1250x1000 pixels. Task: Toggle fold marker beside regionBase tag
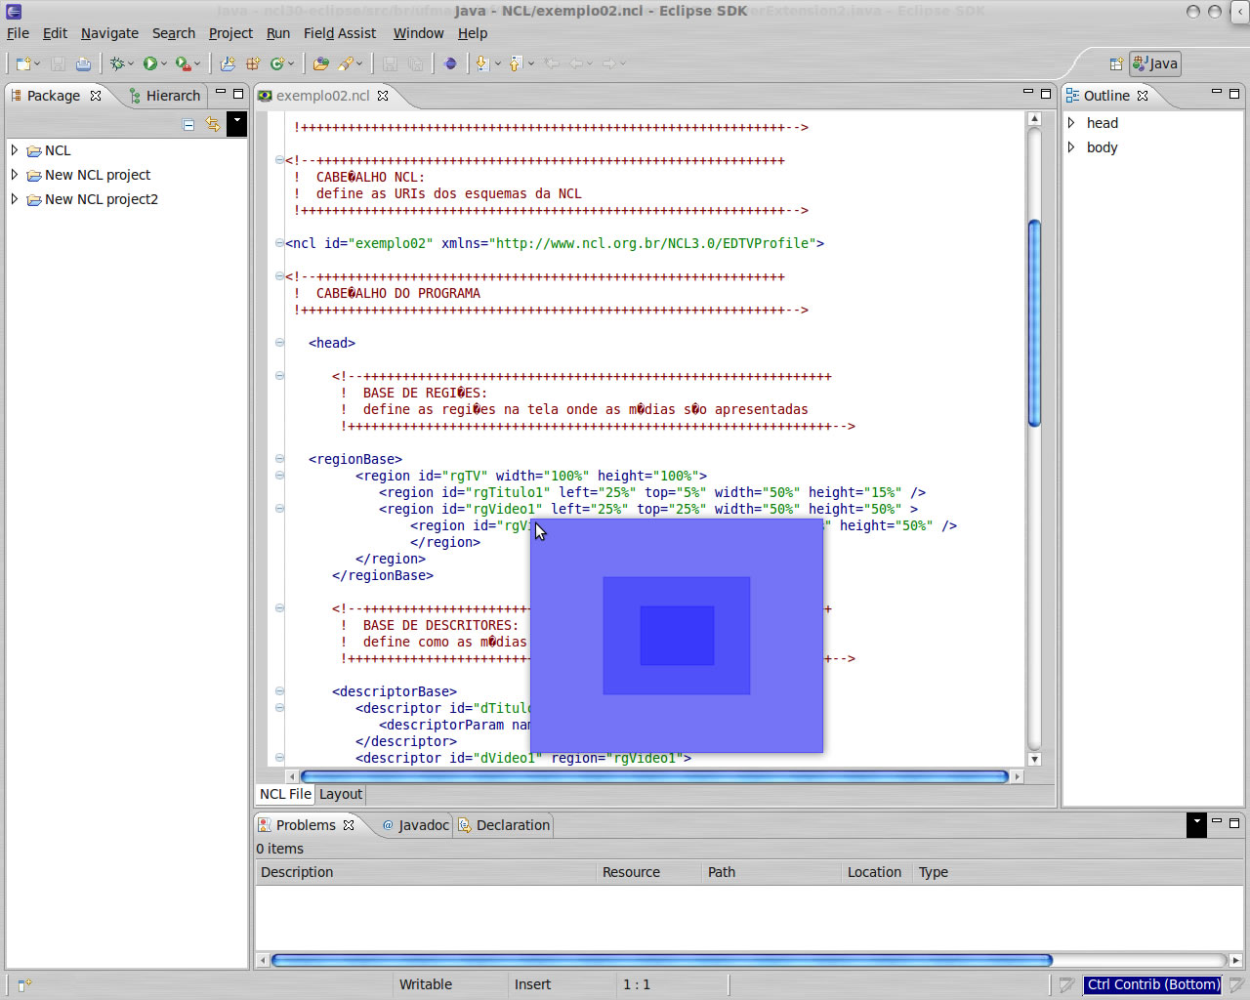tap(279, 459)
